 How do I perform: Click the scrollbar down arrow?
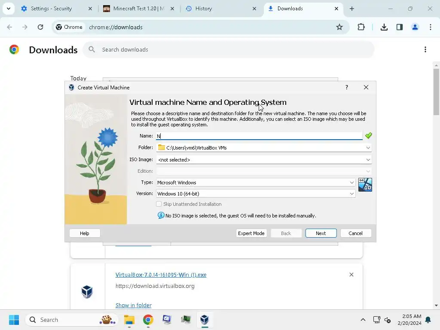(436, 306)
